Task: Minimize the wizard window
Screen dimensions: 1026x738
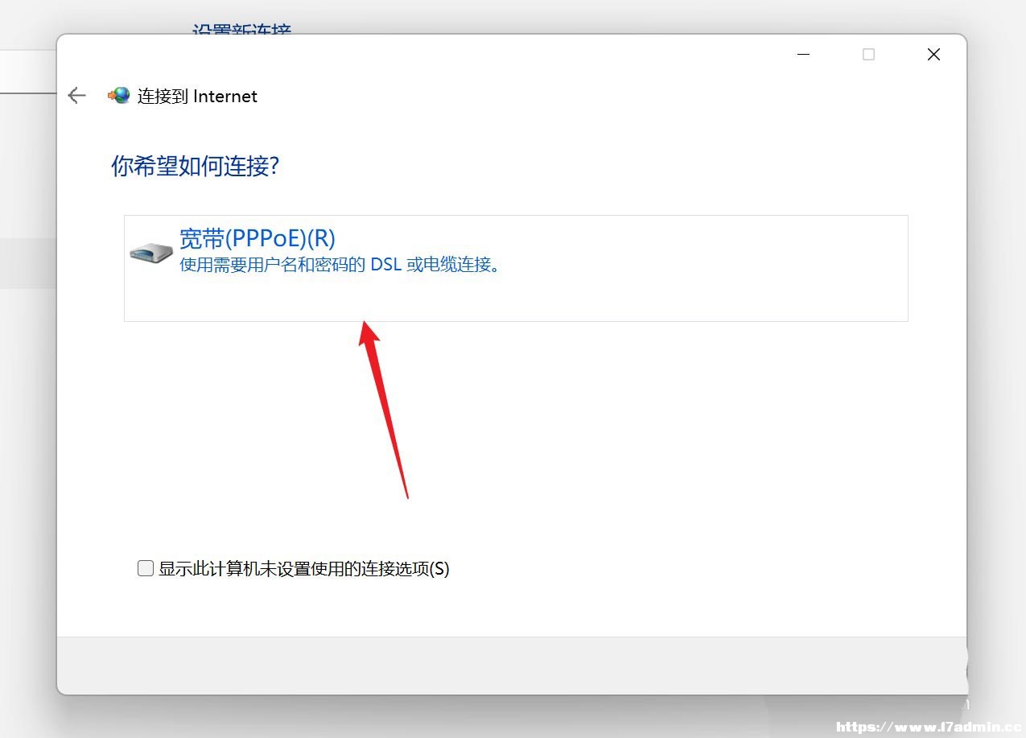Action: 803,55
